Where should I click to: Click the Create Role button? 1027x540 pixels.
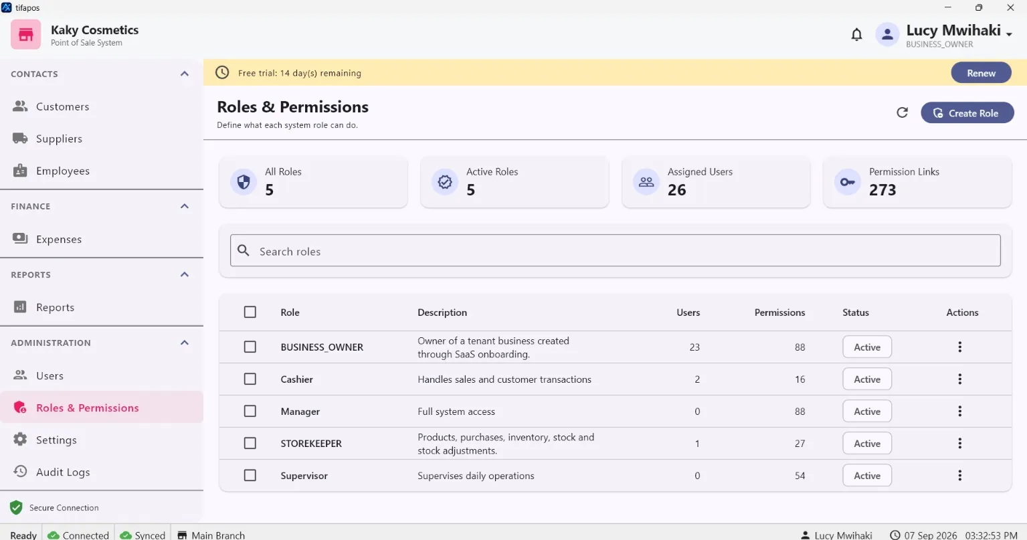[x=967, y=113]
